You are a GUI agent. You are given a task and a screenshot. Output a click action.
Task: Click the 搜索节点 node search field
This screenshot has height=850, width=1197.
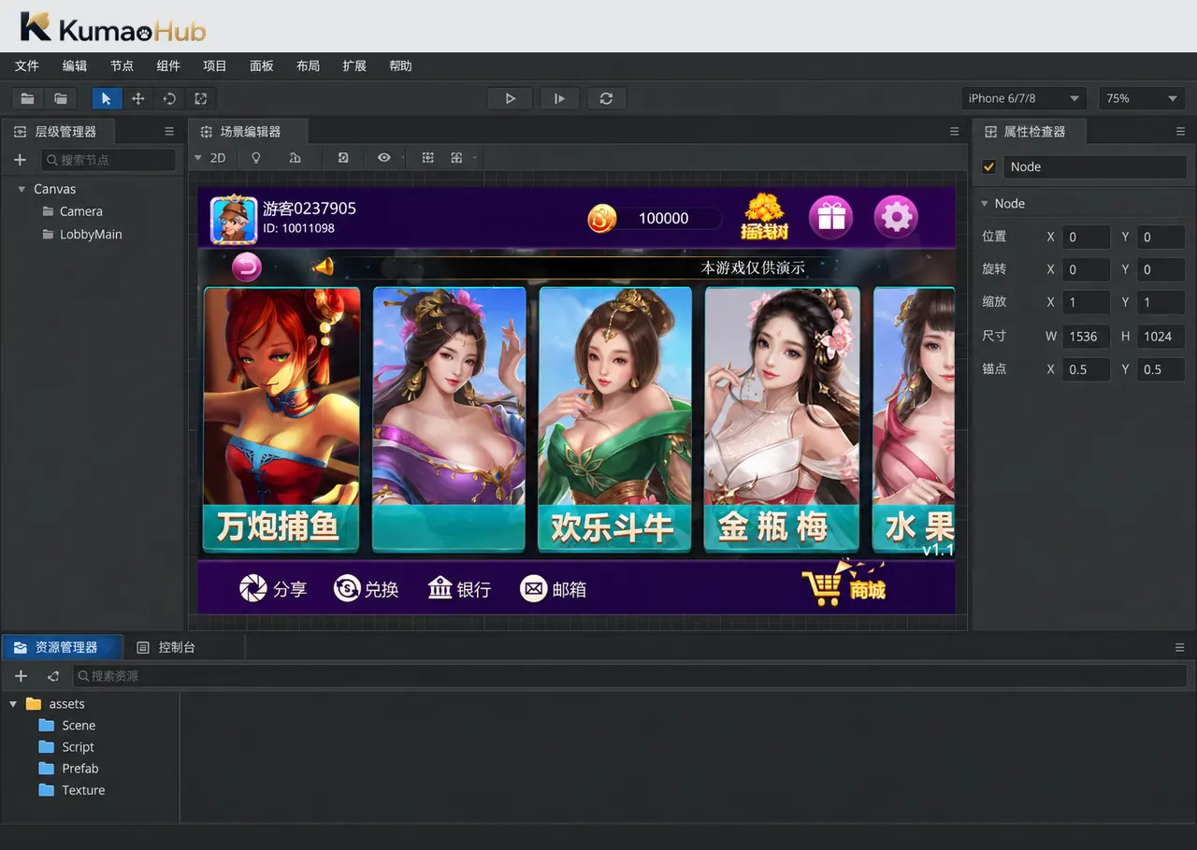click(x=108, y=160)
